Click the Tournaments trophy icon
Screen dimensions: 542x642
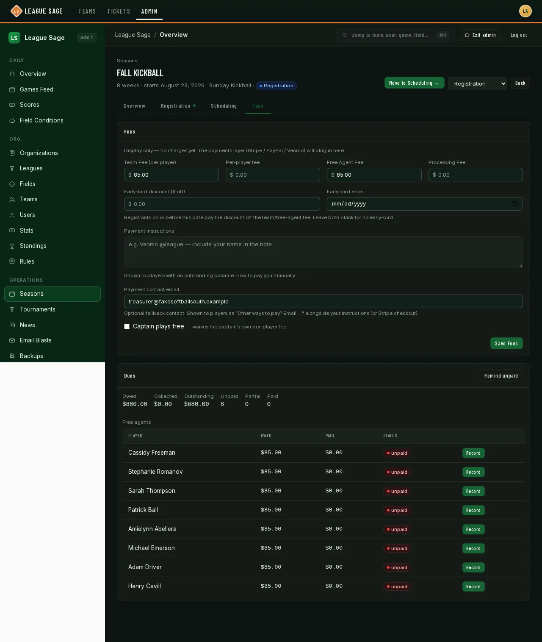click(x=12, y=309)
